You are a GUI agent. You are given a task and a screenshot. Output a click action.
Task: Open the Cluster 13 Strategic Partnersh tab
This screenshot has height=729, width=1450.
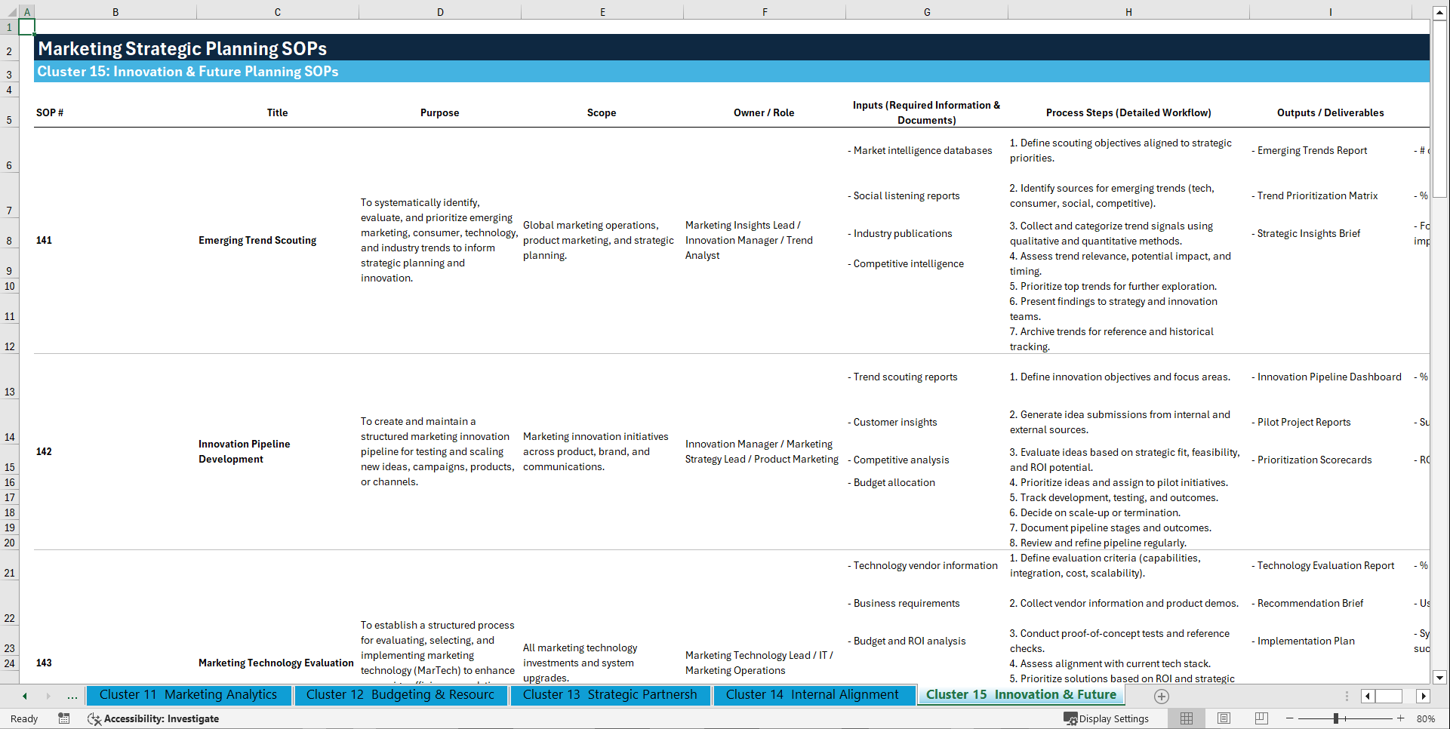[611, 695]
